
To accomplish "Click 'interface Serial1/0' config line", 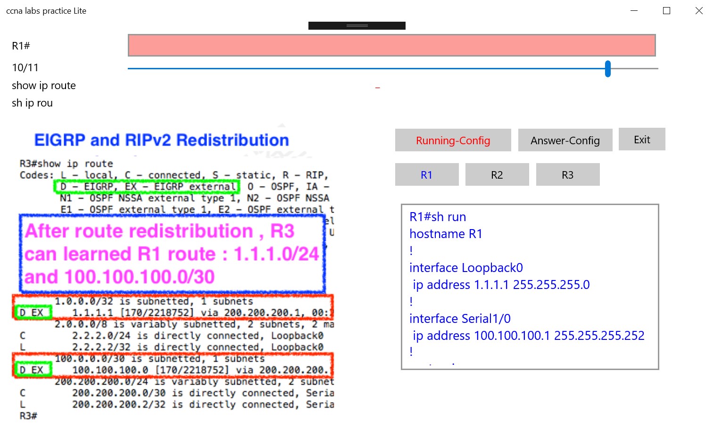I will 460,319.
